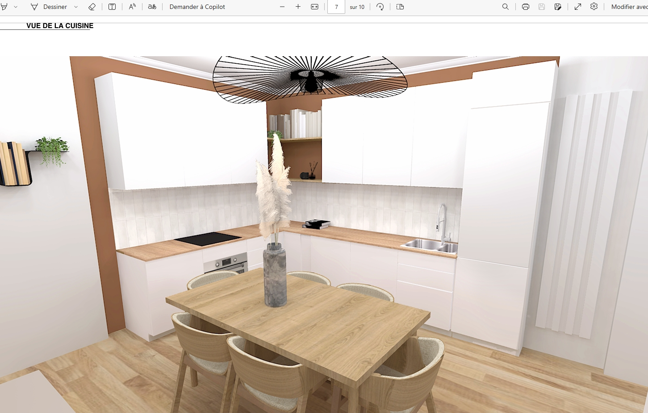Start the read aloud feature
This screenshot has width=648, height=413.
tap(132, 7)
